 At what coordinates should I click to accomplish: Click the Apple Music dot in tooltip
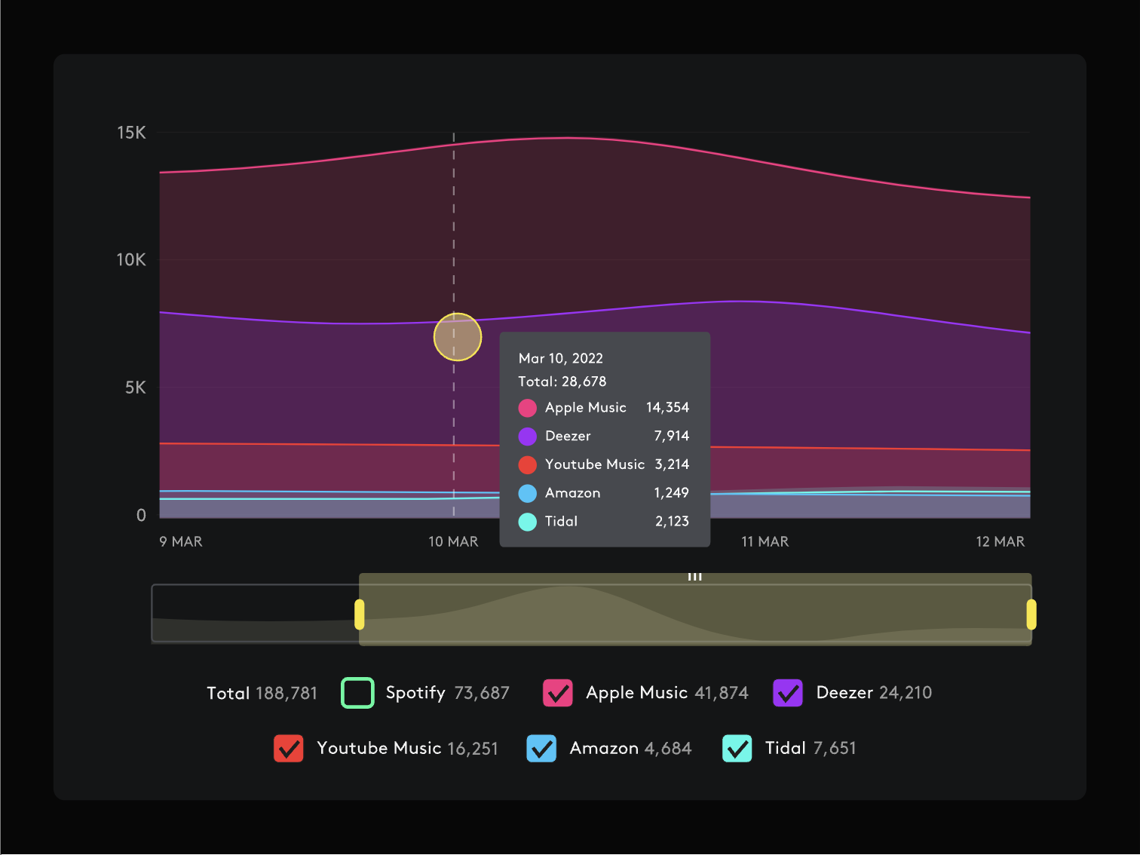[528, 408]
